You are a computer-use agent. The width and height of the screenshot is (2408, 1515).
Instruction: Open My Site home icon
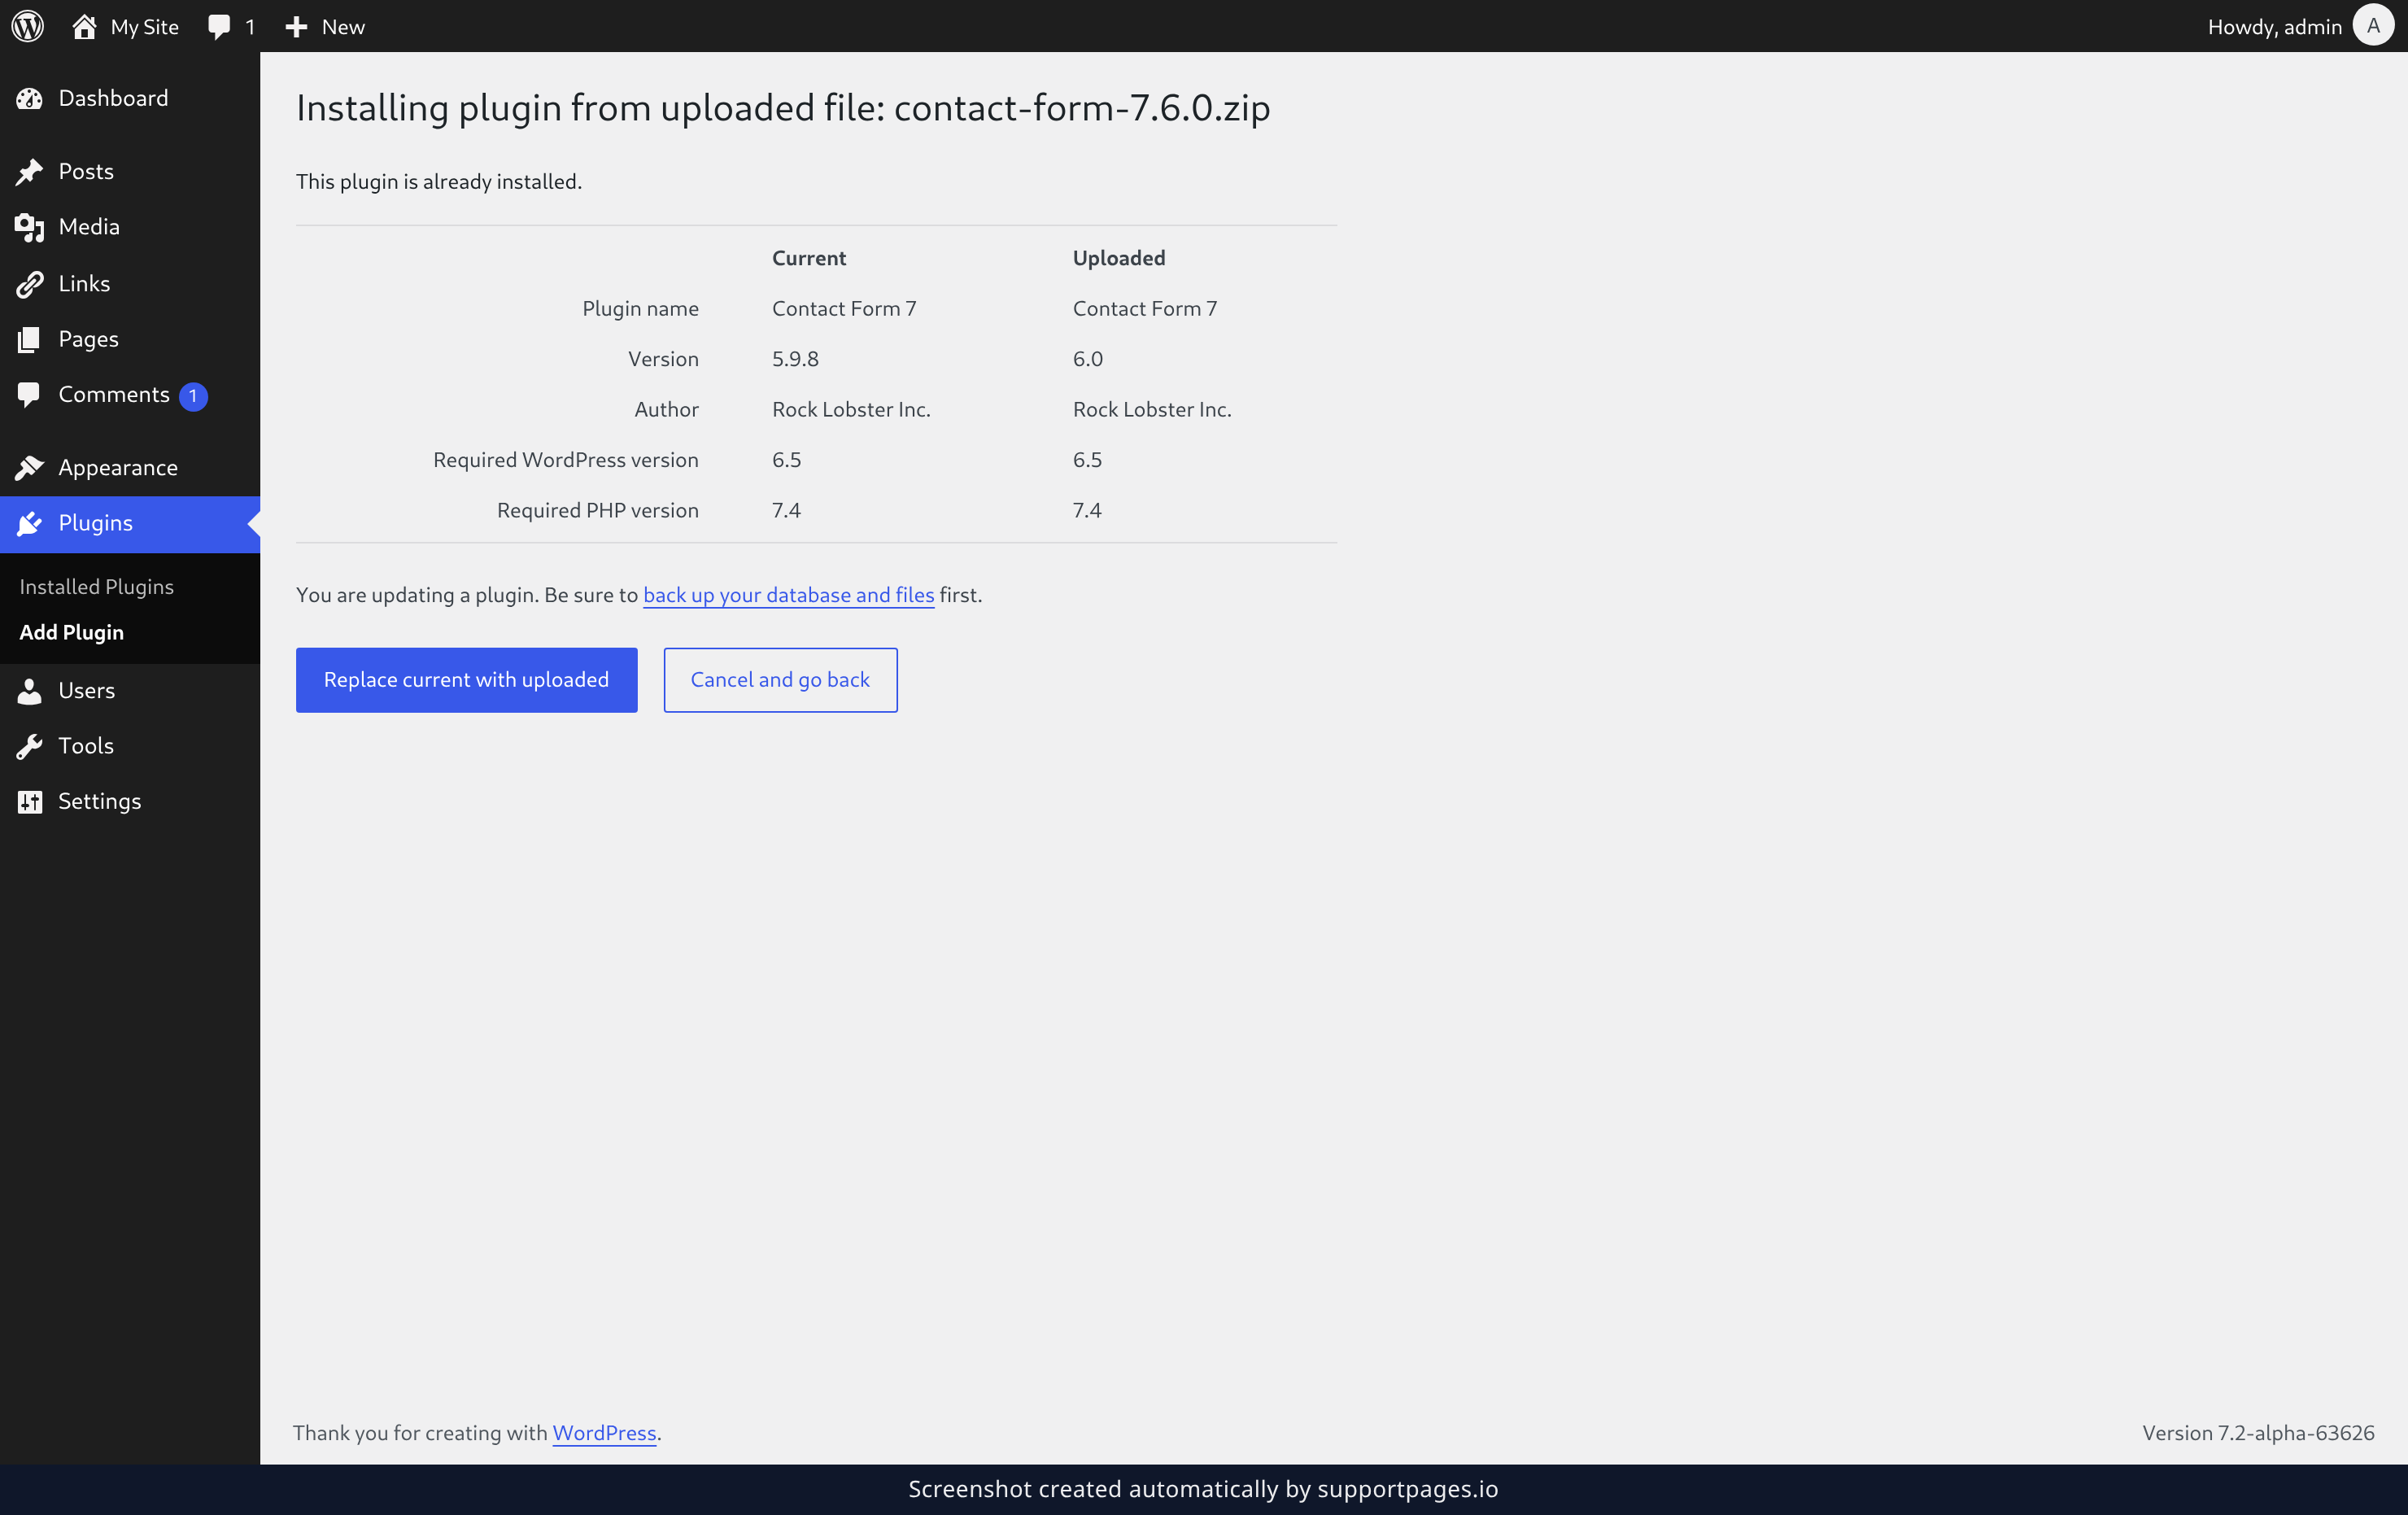click(84, 26)
